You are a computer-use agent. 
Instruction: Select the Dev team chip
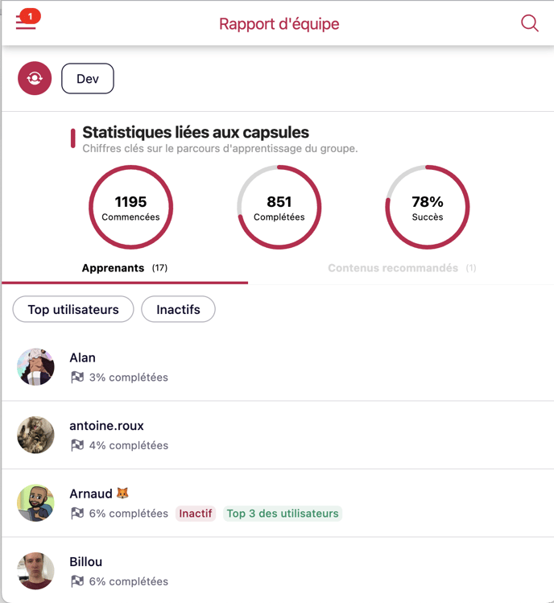88,79
